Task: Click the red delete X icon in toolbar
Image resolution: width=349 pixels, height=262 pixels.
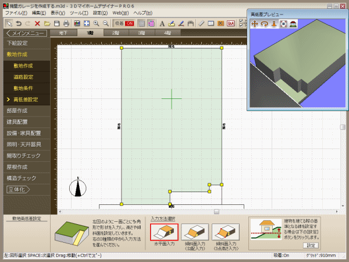Action: point(37,23)
